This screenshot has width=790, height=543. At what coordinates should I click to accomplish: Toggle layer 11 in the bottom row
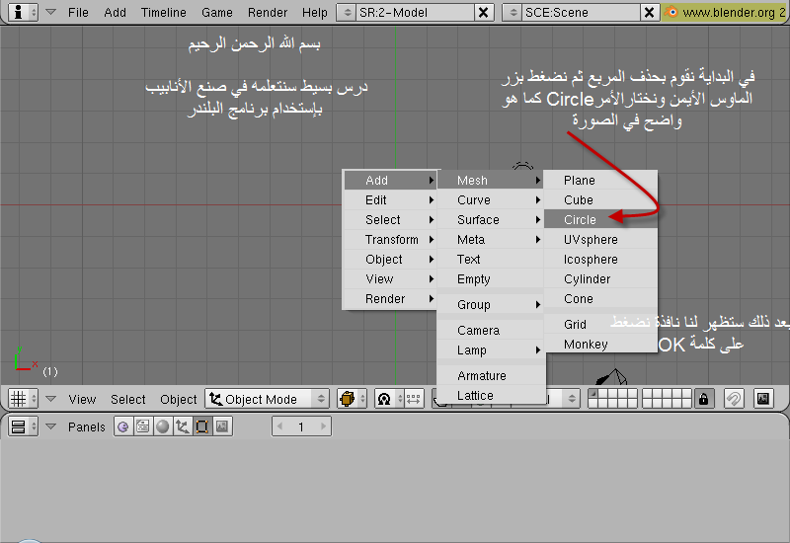[593, 404]
